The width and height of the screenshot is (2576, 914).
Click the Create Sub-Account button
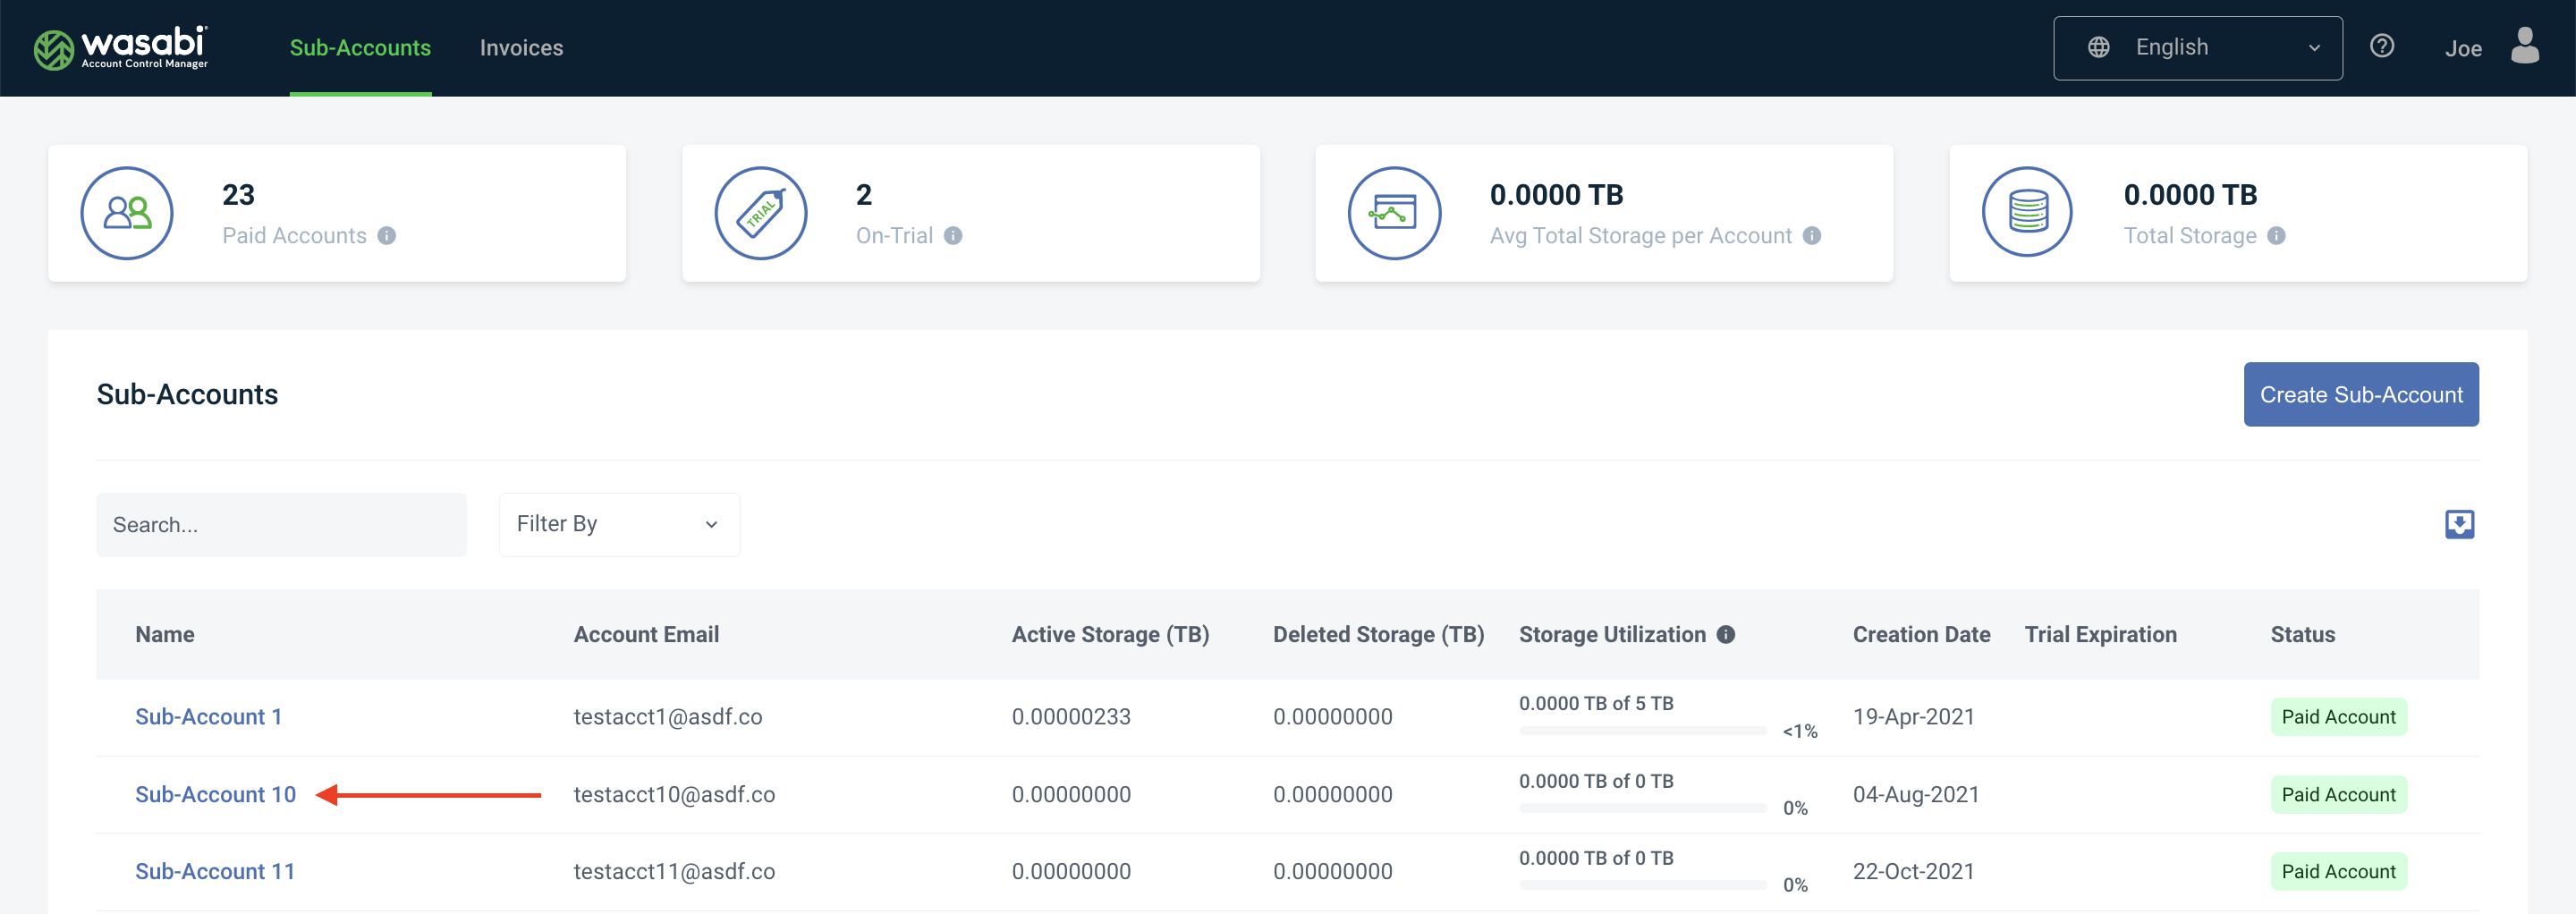[2360, 394]
